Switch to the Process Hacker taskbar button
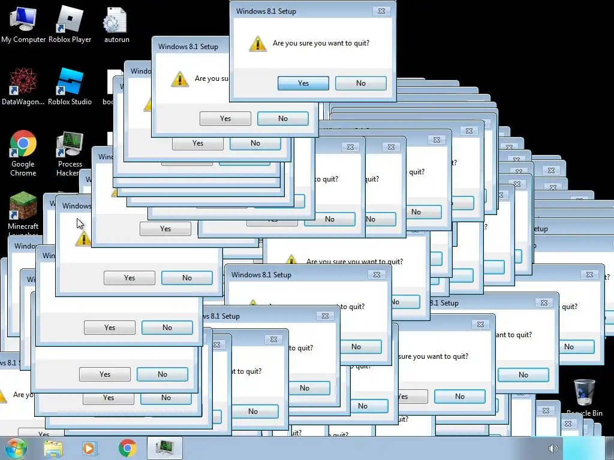614x460 pixels. click(x=165, y=448)
